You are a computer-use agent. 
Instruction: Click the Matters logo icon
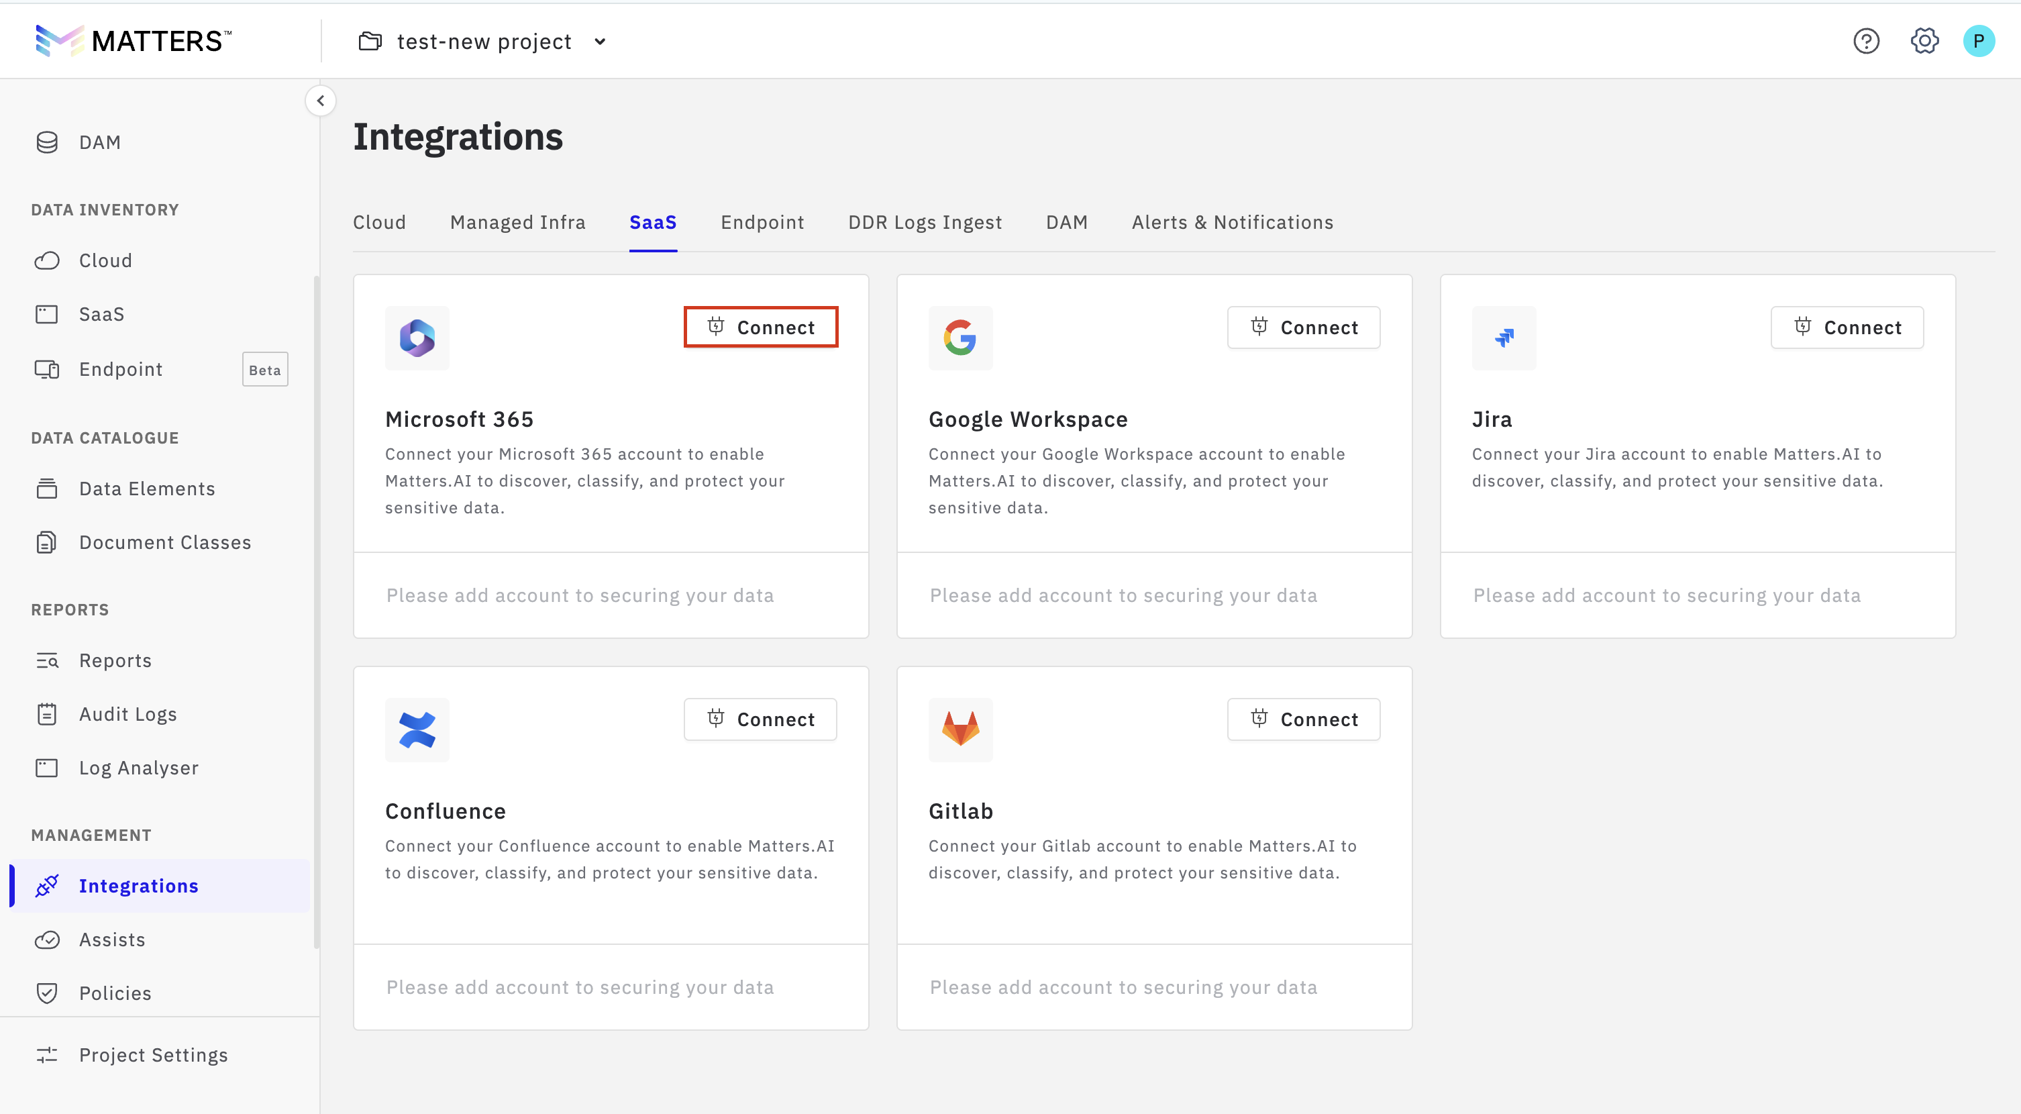(x=59, y=41)
